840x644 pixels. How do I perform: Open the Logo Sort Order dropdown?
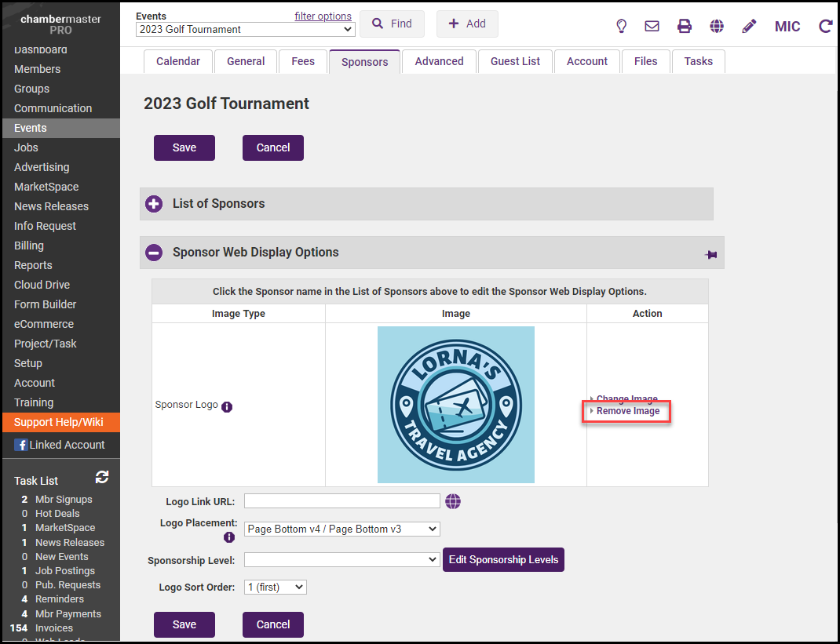275,587
